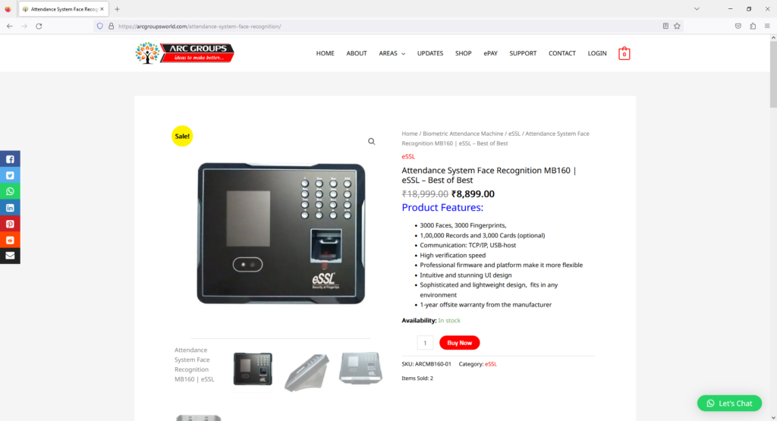Screen dimensions: 777x421
Task: Open the SHOP menu item
Action: pyautogui.click(x=464, y=54)
